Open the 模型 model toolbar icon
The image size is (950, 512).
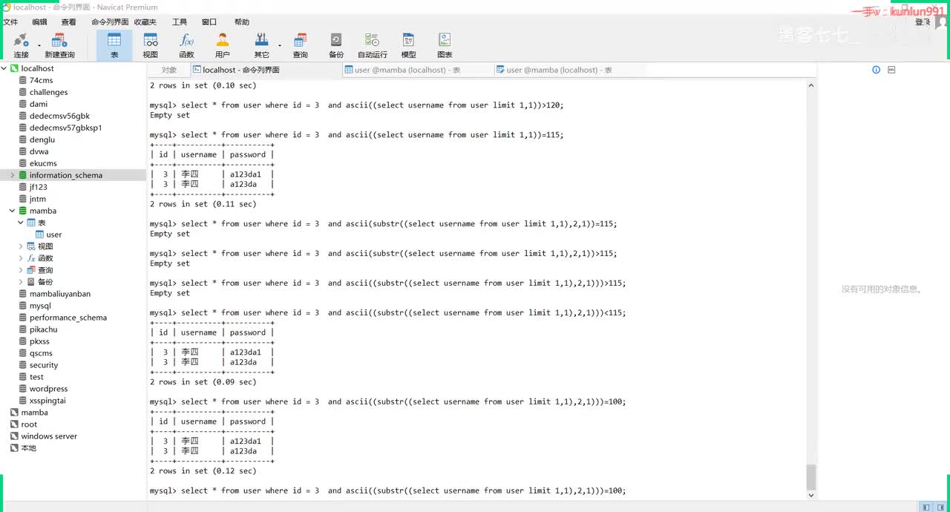[x=408, y=45]
